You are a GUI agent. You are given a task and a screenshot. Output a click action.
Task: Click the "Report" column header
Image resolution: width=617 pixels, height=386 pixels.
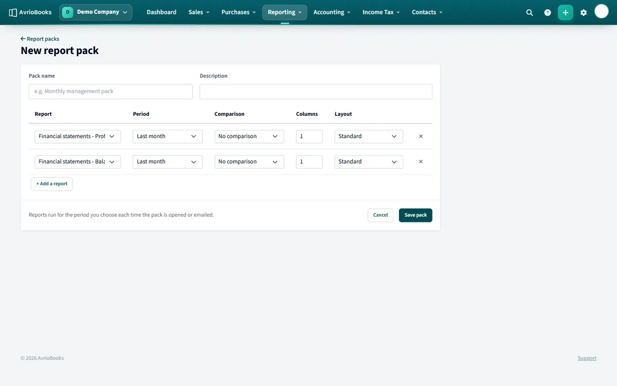pos(43,114)
